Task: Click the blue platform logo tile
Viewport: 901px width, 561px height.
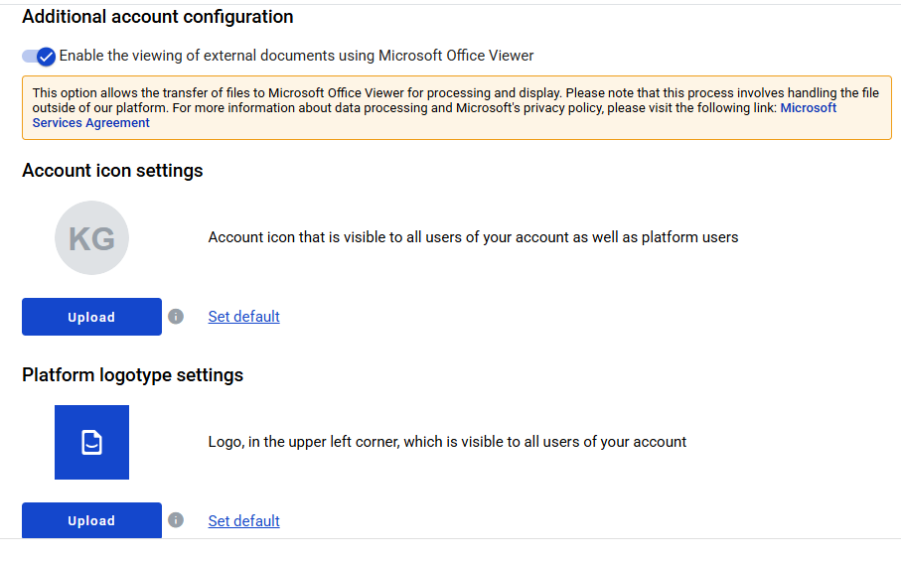Action: [92, 442]
